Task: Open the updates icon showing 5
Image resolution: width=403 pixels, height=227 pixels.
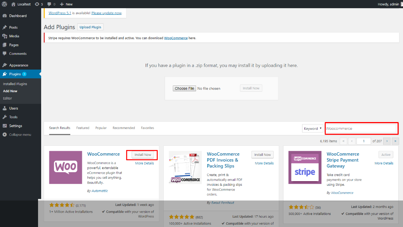Action: click(x=39, y=4)
